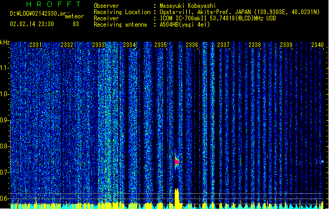Click the 2340 time marker
Screen dimensions: 329x209
[x=317, y=45]
